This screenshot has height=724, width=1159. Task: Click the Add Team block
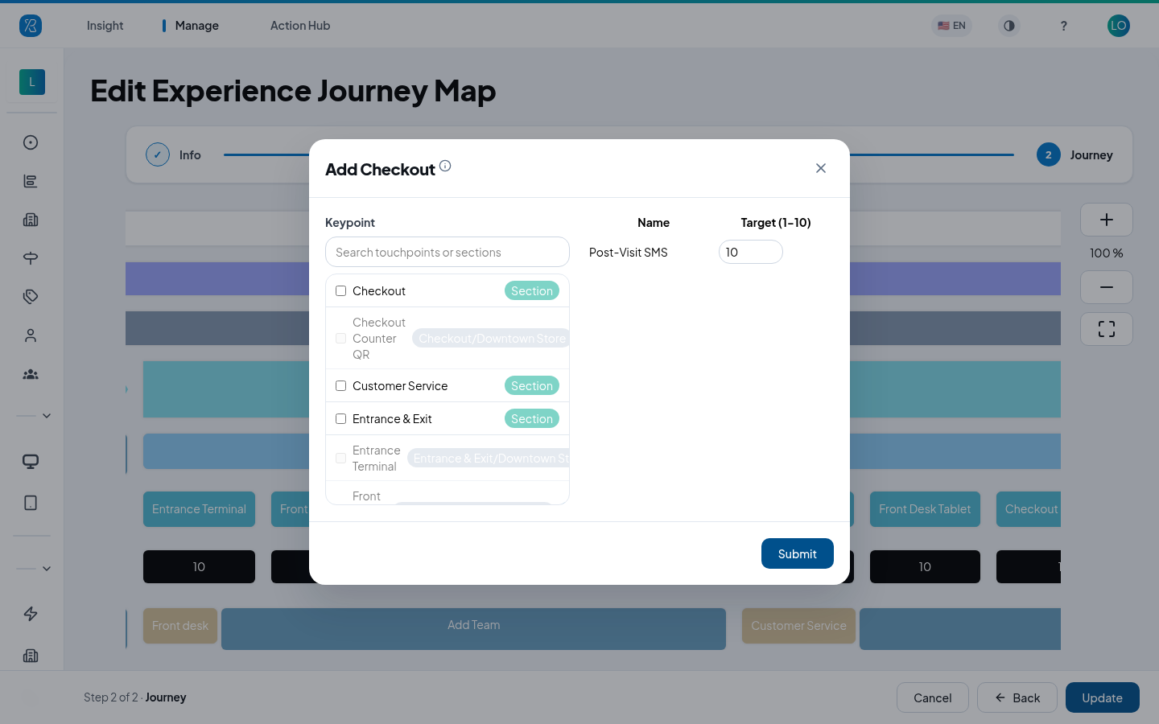474,628
